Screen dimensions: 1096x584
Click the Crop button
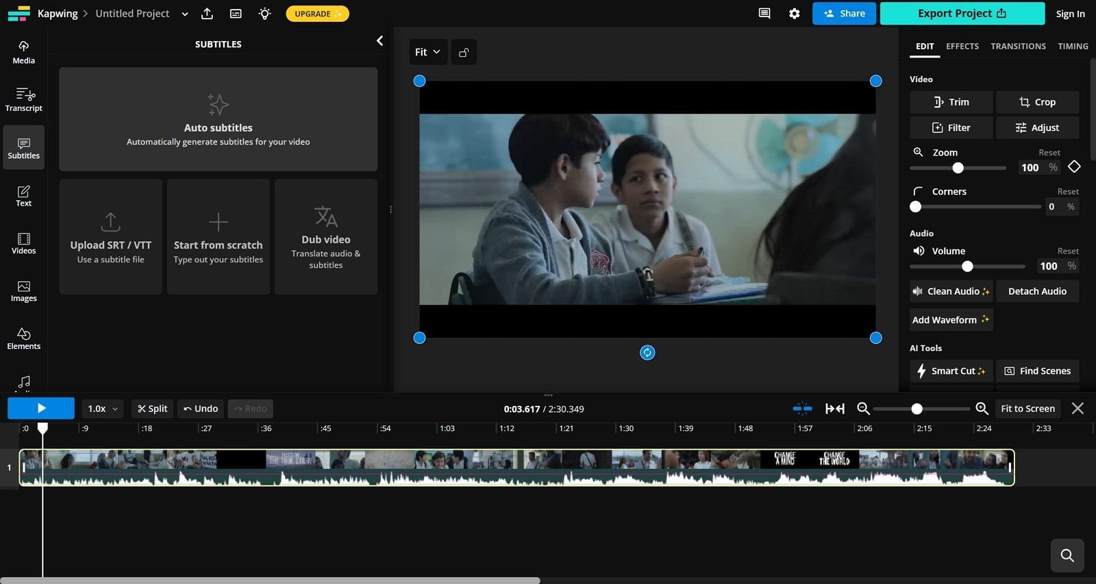click(x=1038, y=102)
